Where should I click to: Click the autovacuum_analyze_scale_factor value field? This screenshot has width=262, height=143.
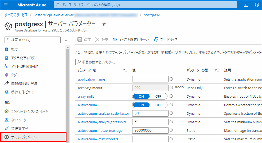click(150, 113)
